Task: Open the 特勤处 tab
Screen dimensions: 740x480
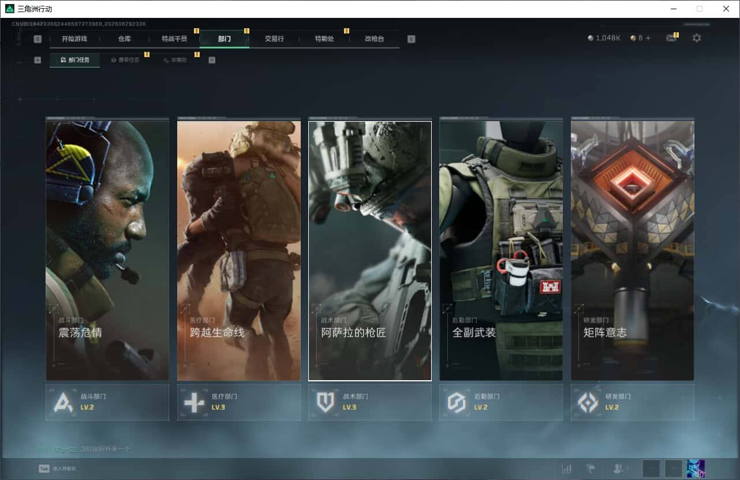Action: (324, 39)
